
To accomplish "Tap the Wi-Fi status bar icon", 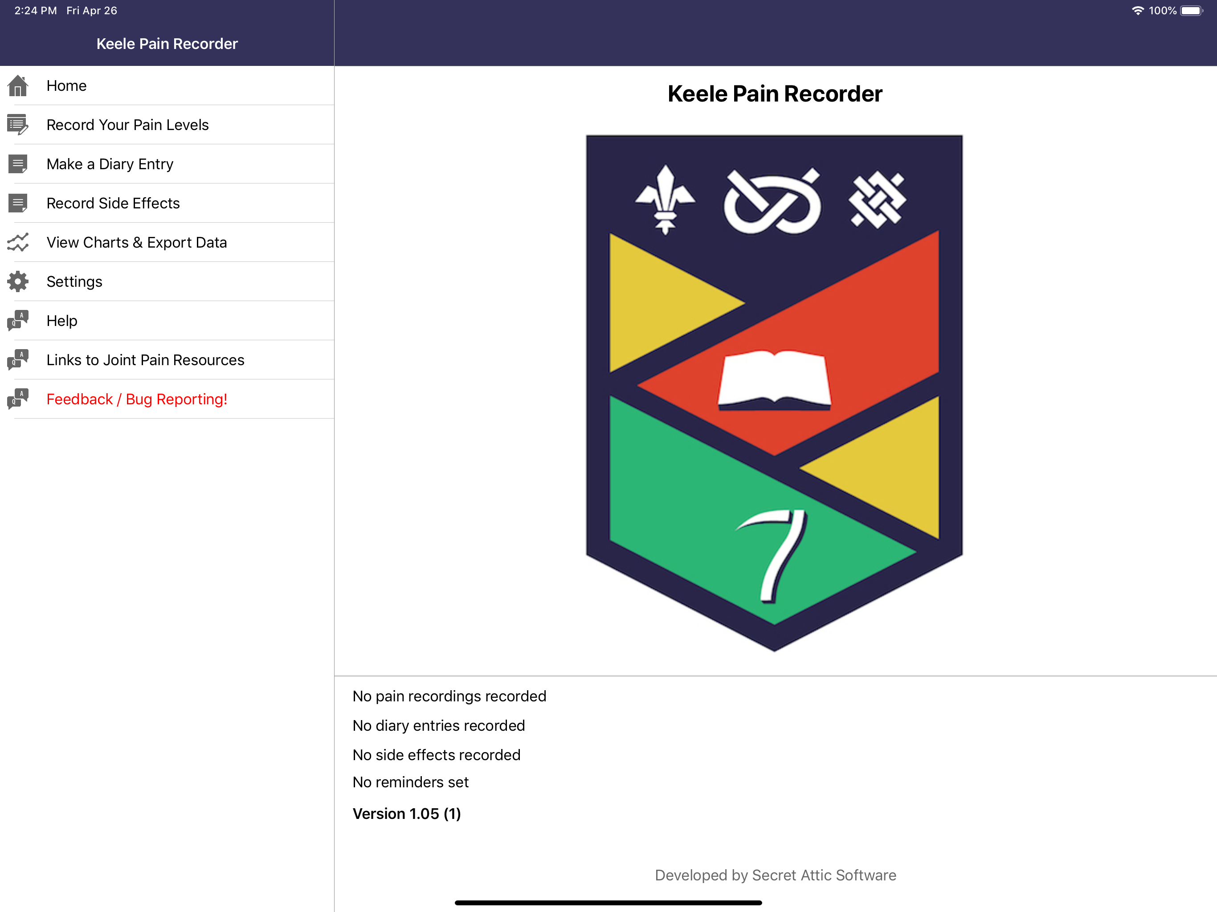I will [x=1137, y=10].
